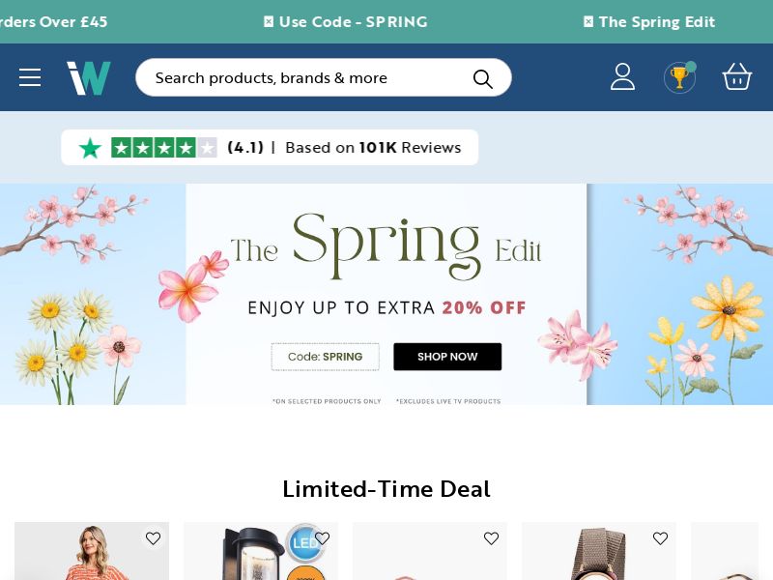Favourite the watch strap product with the heart

tap(660, 538)
